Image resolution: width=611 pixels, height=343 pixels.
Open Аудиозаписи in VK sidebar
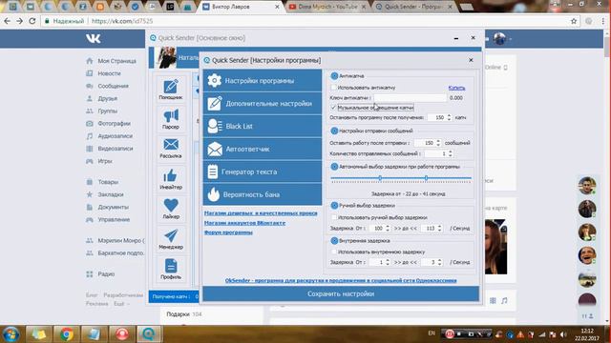116,136
